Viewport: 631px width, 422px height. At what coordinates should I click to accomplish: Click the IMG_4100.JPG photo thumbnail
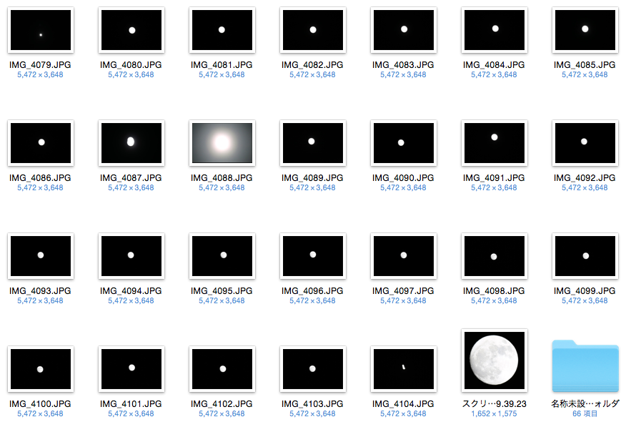tap(41, 369)
